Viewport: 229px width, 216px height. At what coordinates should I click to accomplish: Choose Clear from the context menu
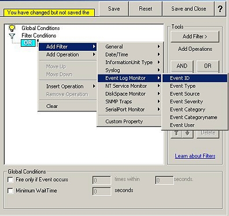tap(68, 106)
